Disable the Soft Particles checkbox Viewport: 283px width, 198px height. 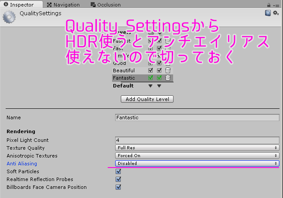coord(118,171)
